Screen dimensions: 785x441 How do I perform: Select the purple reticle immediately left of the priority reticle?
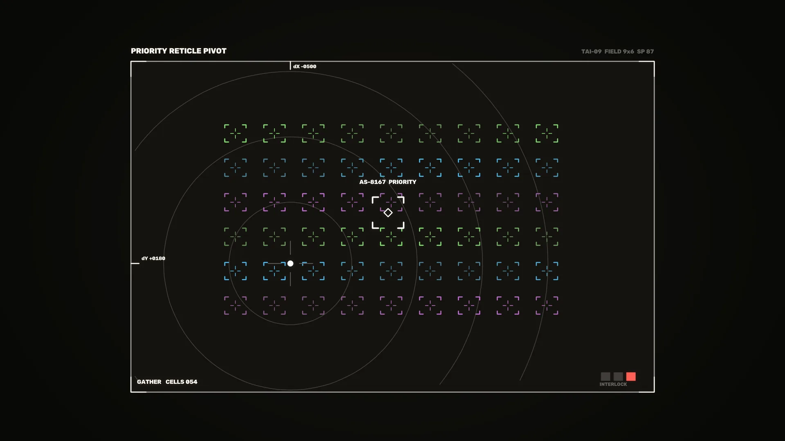click(352, 202)
